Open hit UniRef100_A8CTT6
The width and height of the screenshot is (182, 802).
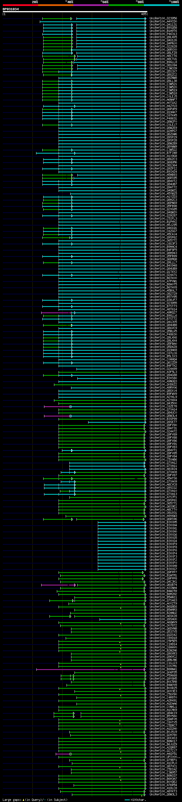[x=163, y=56]
